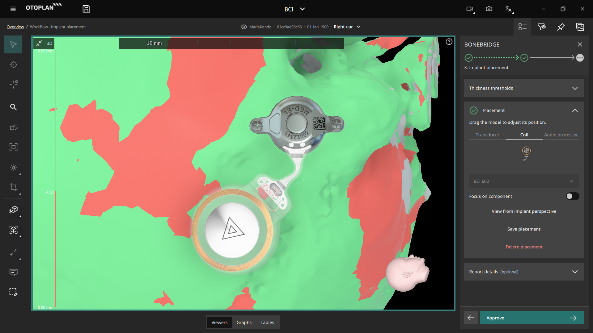Open the BCI workflow dropdown
This screenshot has height=333, width=593.
coord(295,9)
